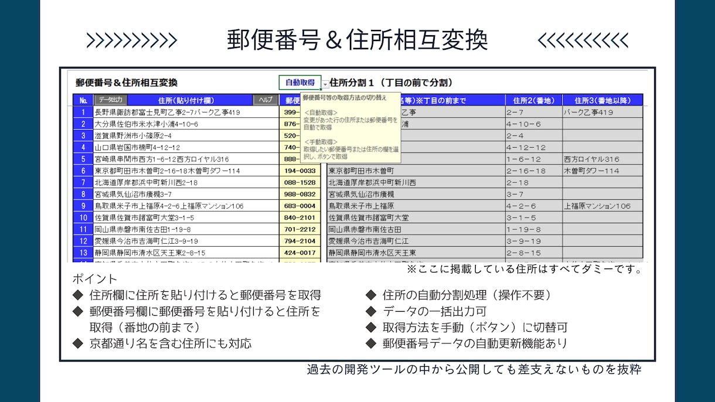Click postal code cell 840-2101
715x402 pixels.
pos(300,217)
